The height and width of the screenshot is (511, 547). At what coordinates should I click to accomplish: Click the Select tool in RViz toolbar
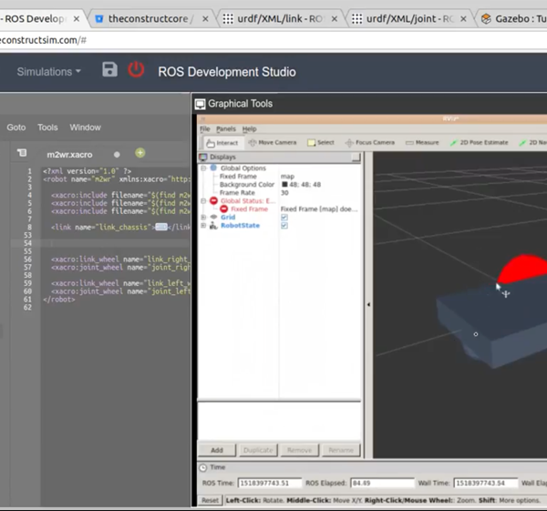coord(321,143)
